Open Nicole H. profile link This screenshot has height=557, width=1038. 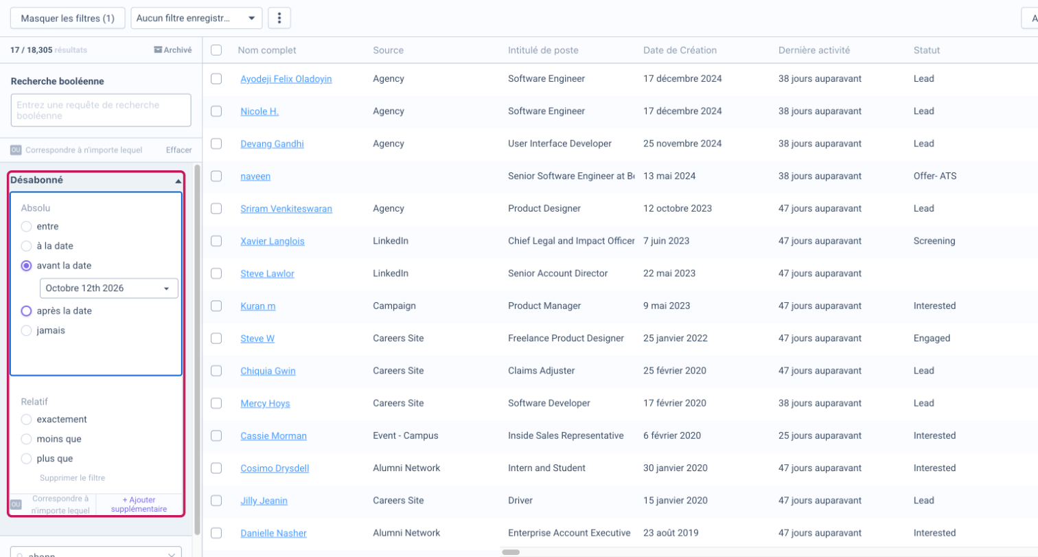(259, 111)
